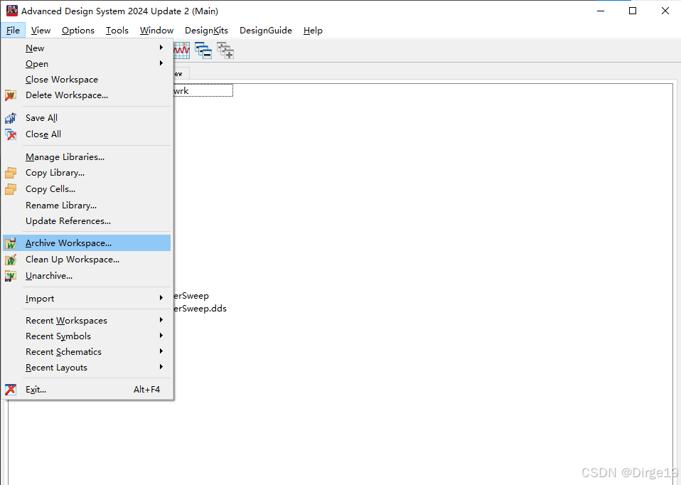Open the Tools menu
The width and height of the screenshot is (681, 485).
point(117,31)
